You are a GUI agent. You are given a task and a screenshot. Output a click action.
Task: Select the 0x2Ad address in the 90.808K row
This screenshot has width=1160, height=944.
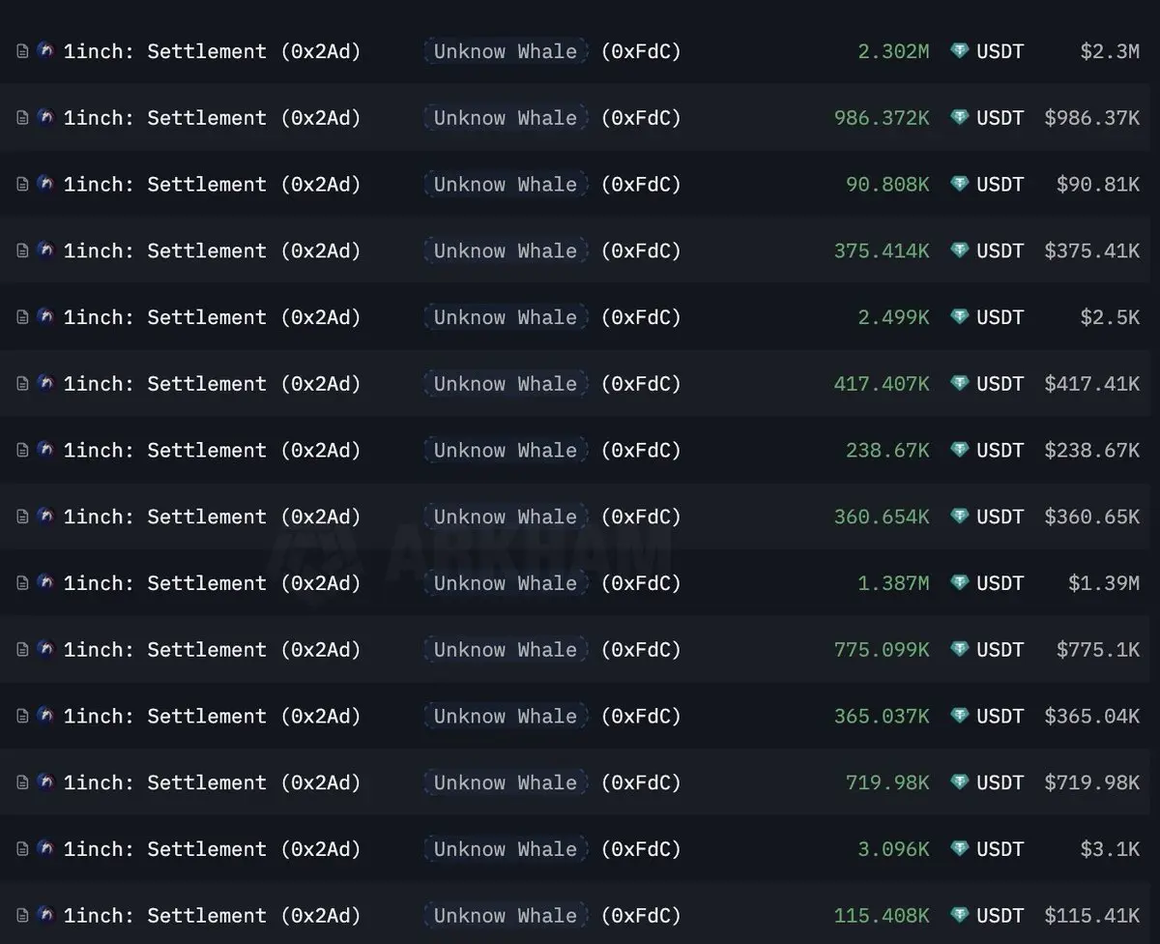coord(321,184)
